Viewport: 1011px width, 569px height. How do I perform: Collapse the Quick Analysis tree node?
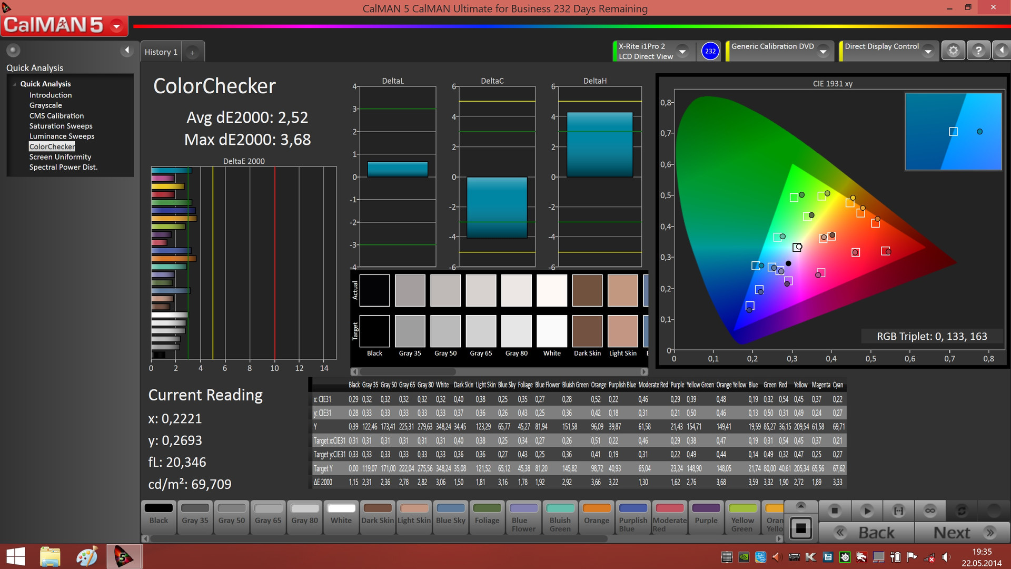click(x=15, y=84)
